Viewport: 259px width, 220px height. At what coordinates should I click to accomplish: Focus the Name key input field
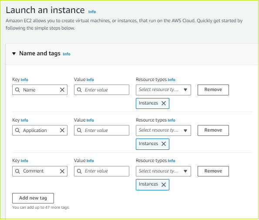point(40,90)
